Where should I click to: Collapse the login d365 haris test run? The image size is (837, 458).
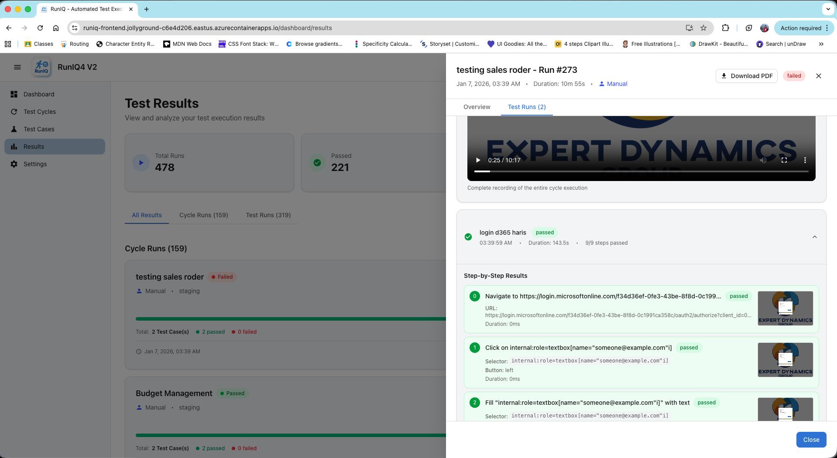click(814, 237)
